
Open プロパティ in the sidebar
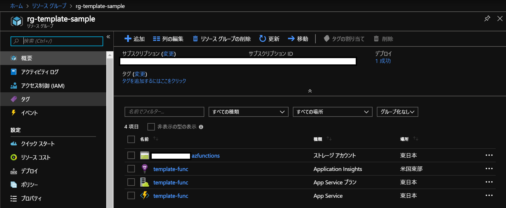click(x=53, y=198)
